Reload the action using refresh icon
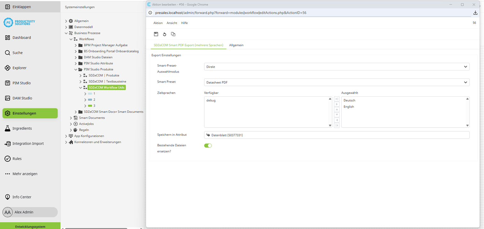This screenshot has height=229, width=484. click(165, 34)
